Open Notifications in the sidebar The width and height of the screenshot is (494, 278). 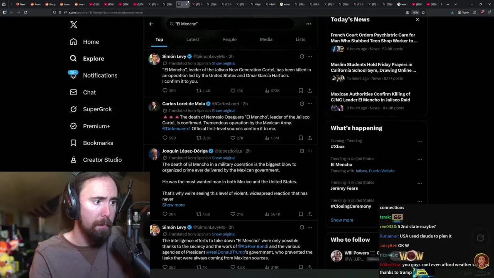click(x=93, y=75)
